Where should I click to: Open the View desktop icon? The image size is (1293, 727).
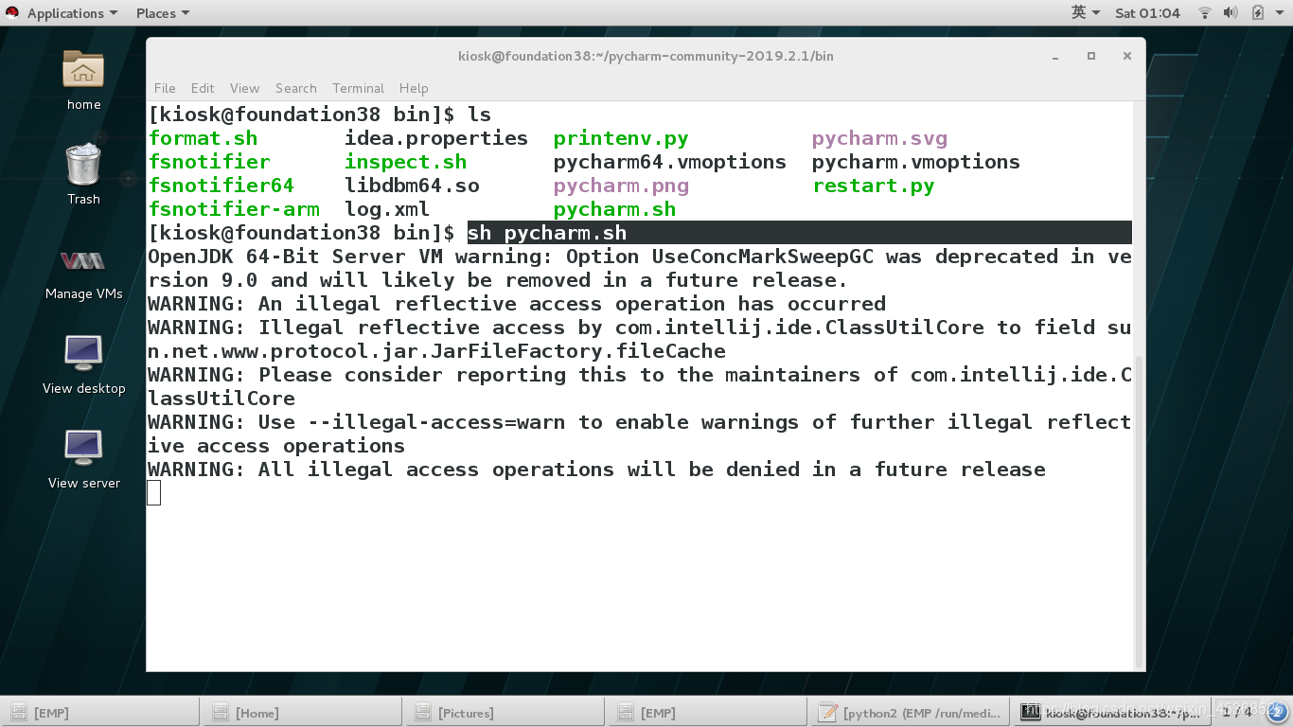pos(83,363)
